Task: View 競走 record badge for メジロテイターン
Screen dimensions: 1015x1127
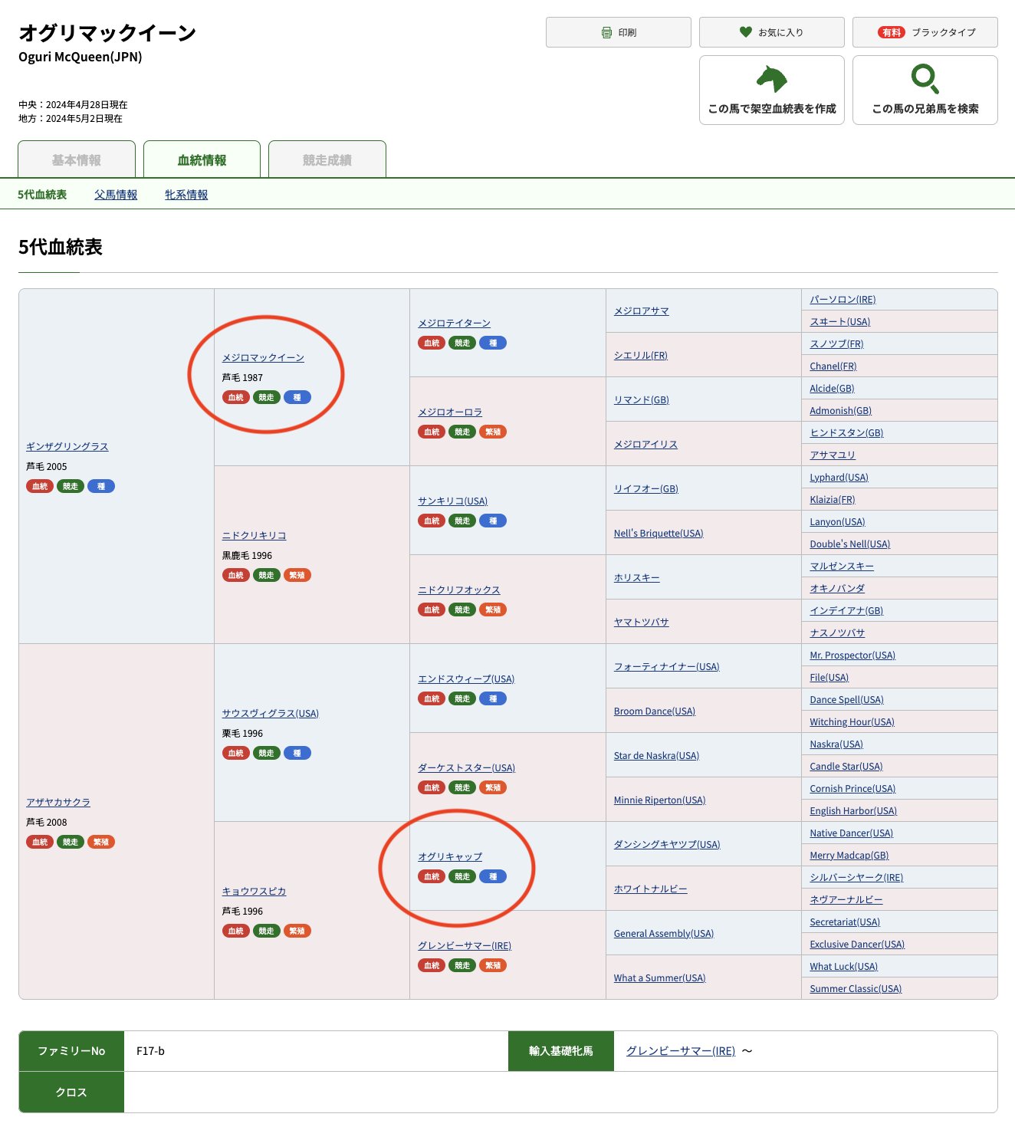Action: tap(462, 343)
